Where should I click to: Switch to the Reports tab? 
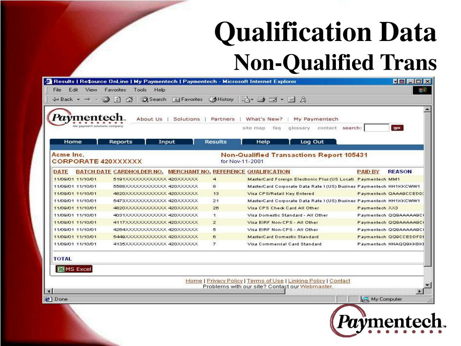pyautogui.click(x=121, y=142)
